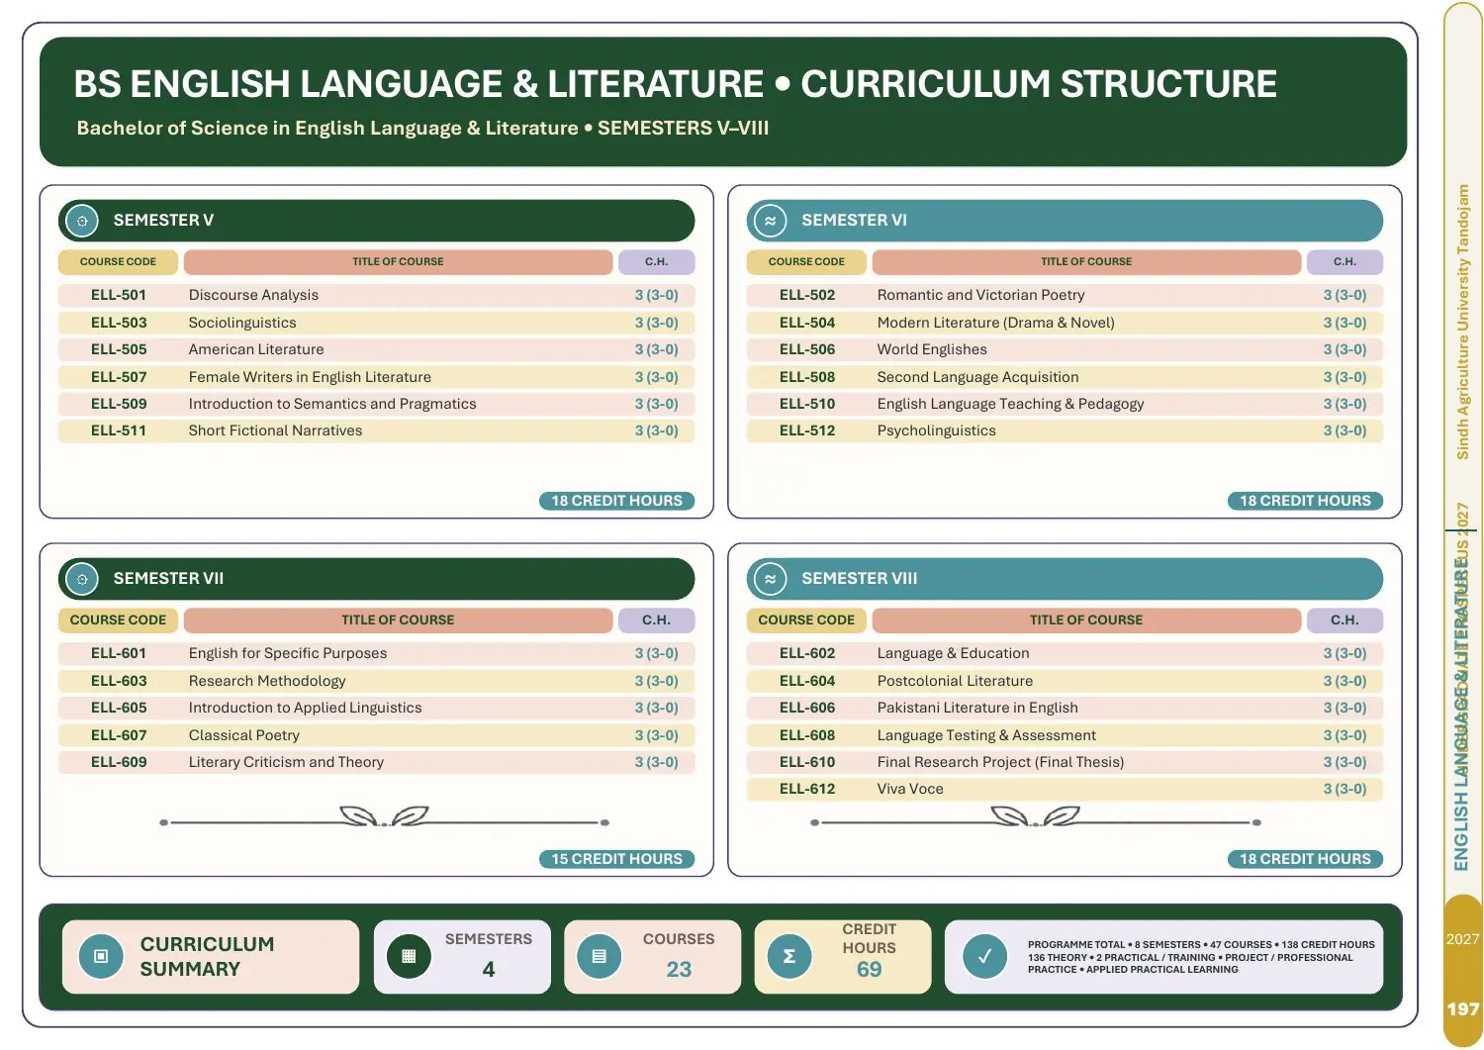Click English Language Teaching & Pedagogy
Image resolution: width=1484 pixels, height=1050 pixels.
(x=1010, y=404)
